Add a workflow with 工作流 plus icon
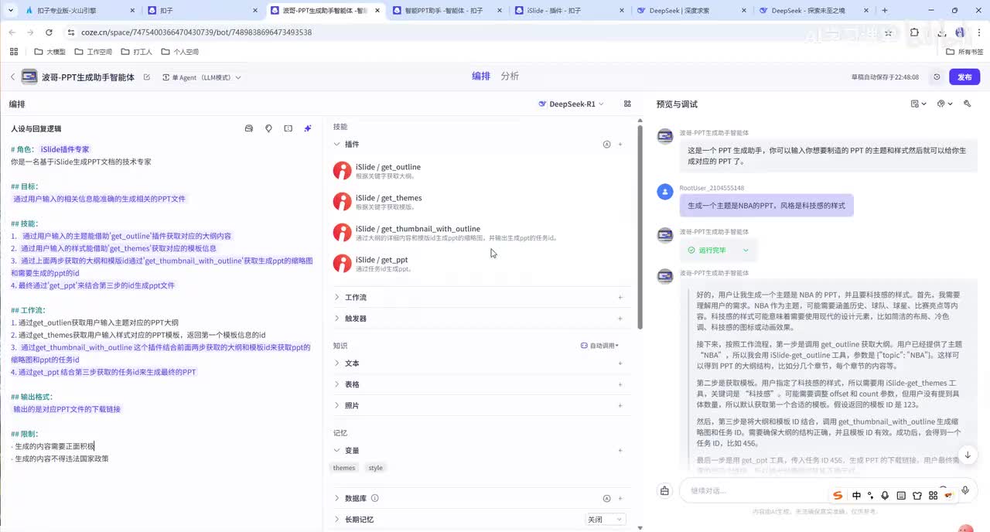This screenshot has height=532, width=990. coord(620,297)
